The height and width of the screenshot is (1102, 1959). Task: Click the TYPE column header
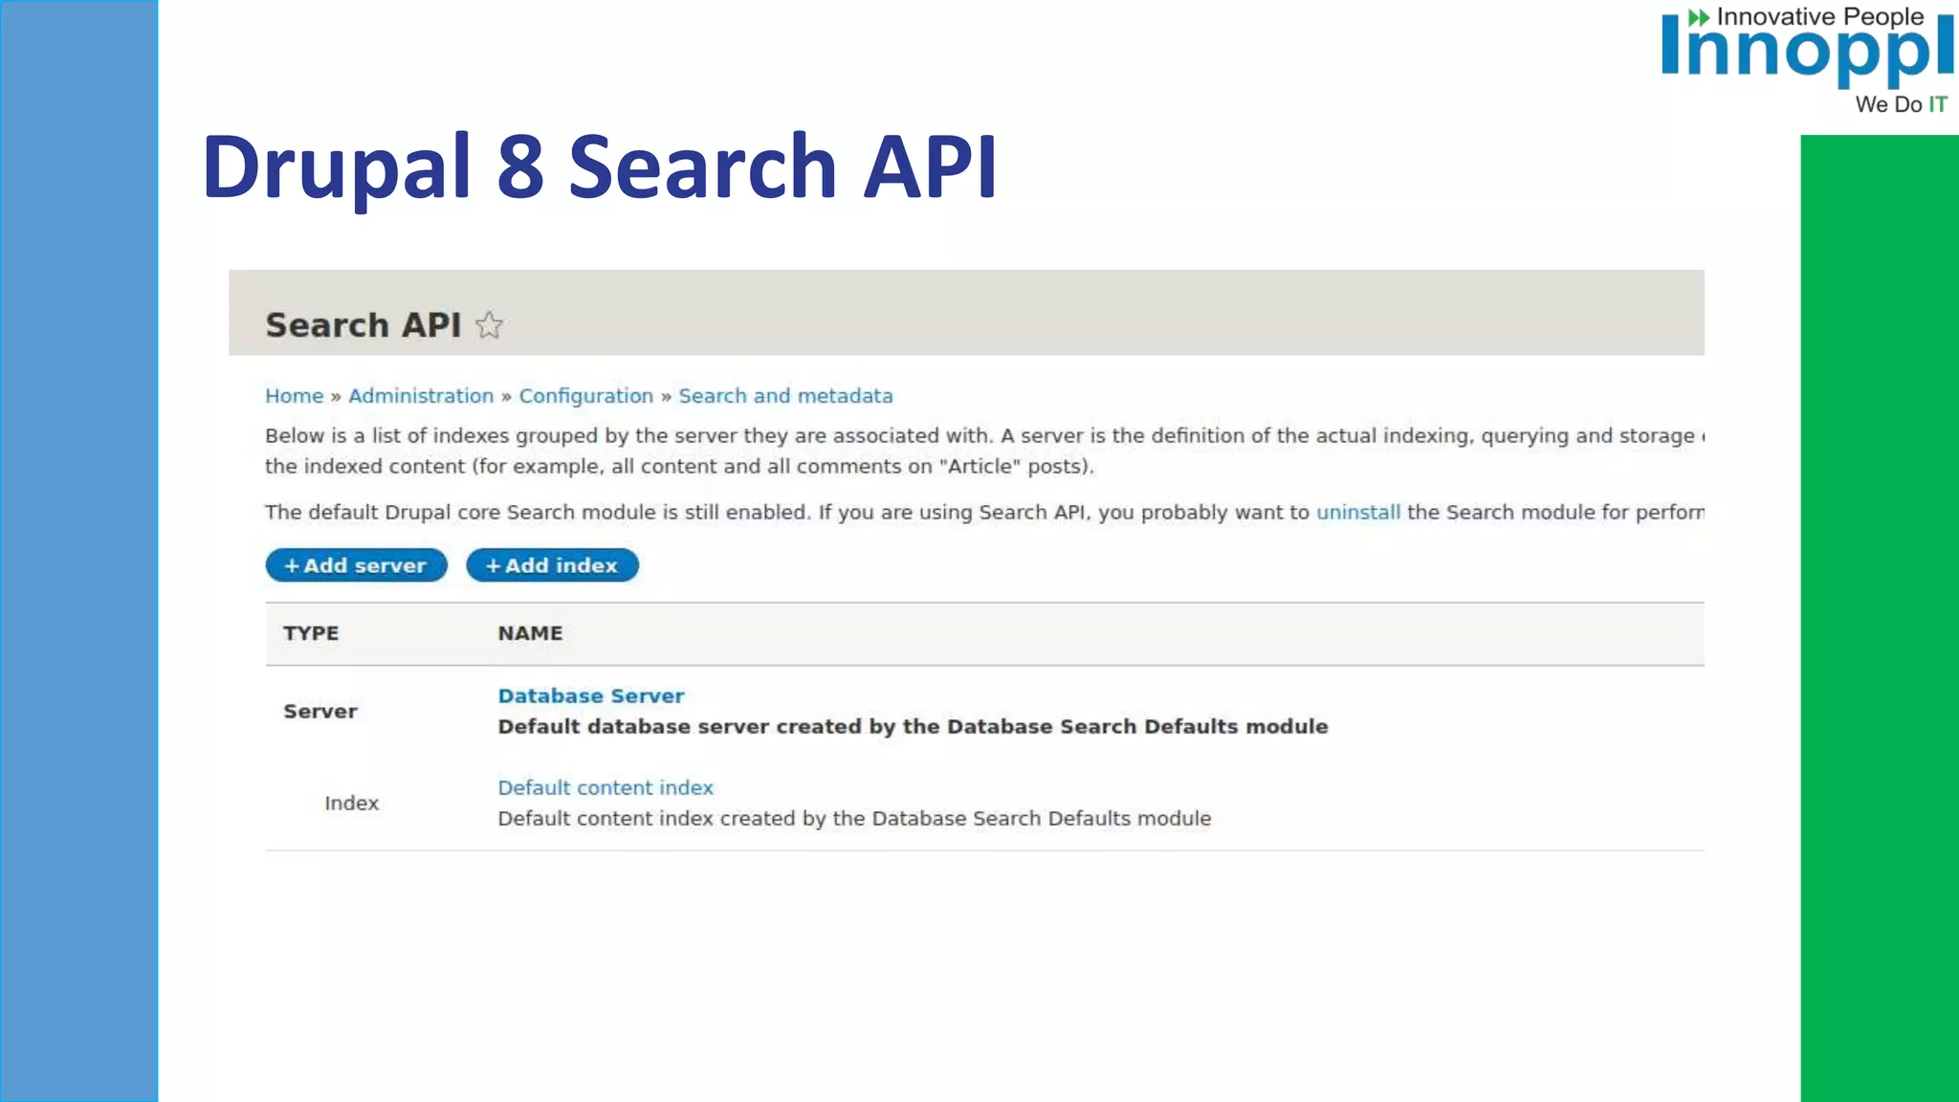click(311, 633)
